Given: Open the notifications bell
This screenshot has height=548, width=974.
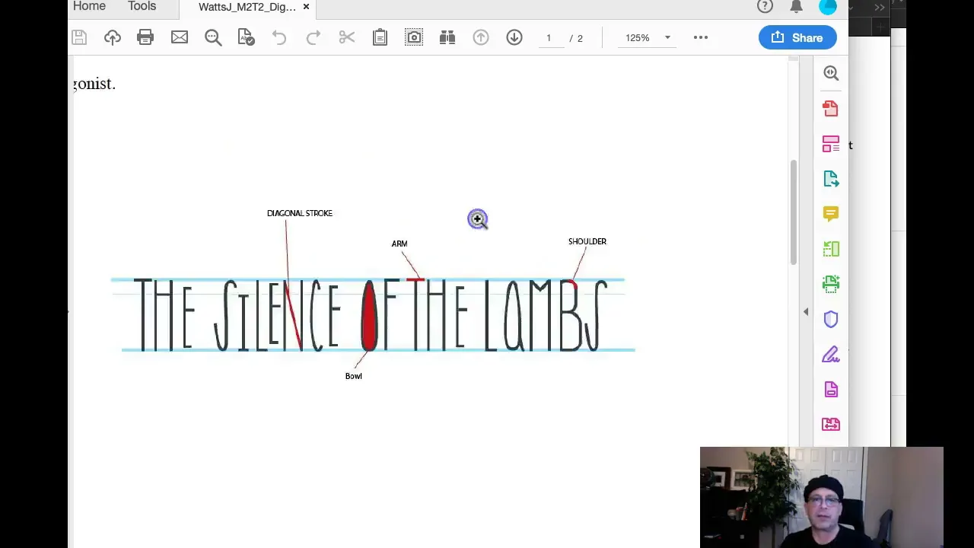Looking at the screenshot, I should pos(797,6).
